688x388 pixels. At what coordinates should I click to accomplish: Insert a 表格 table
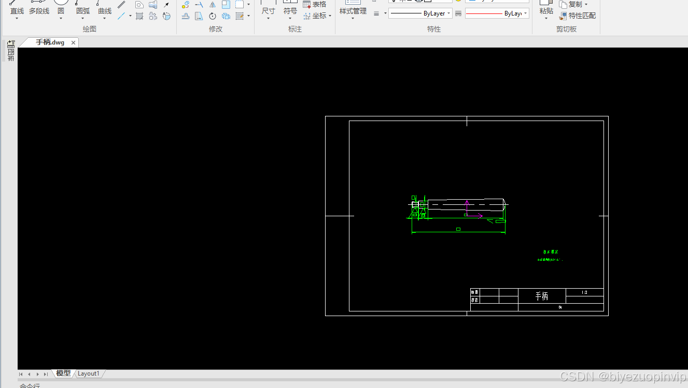[x=315, y=4]
